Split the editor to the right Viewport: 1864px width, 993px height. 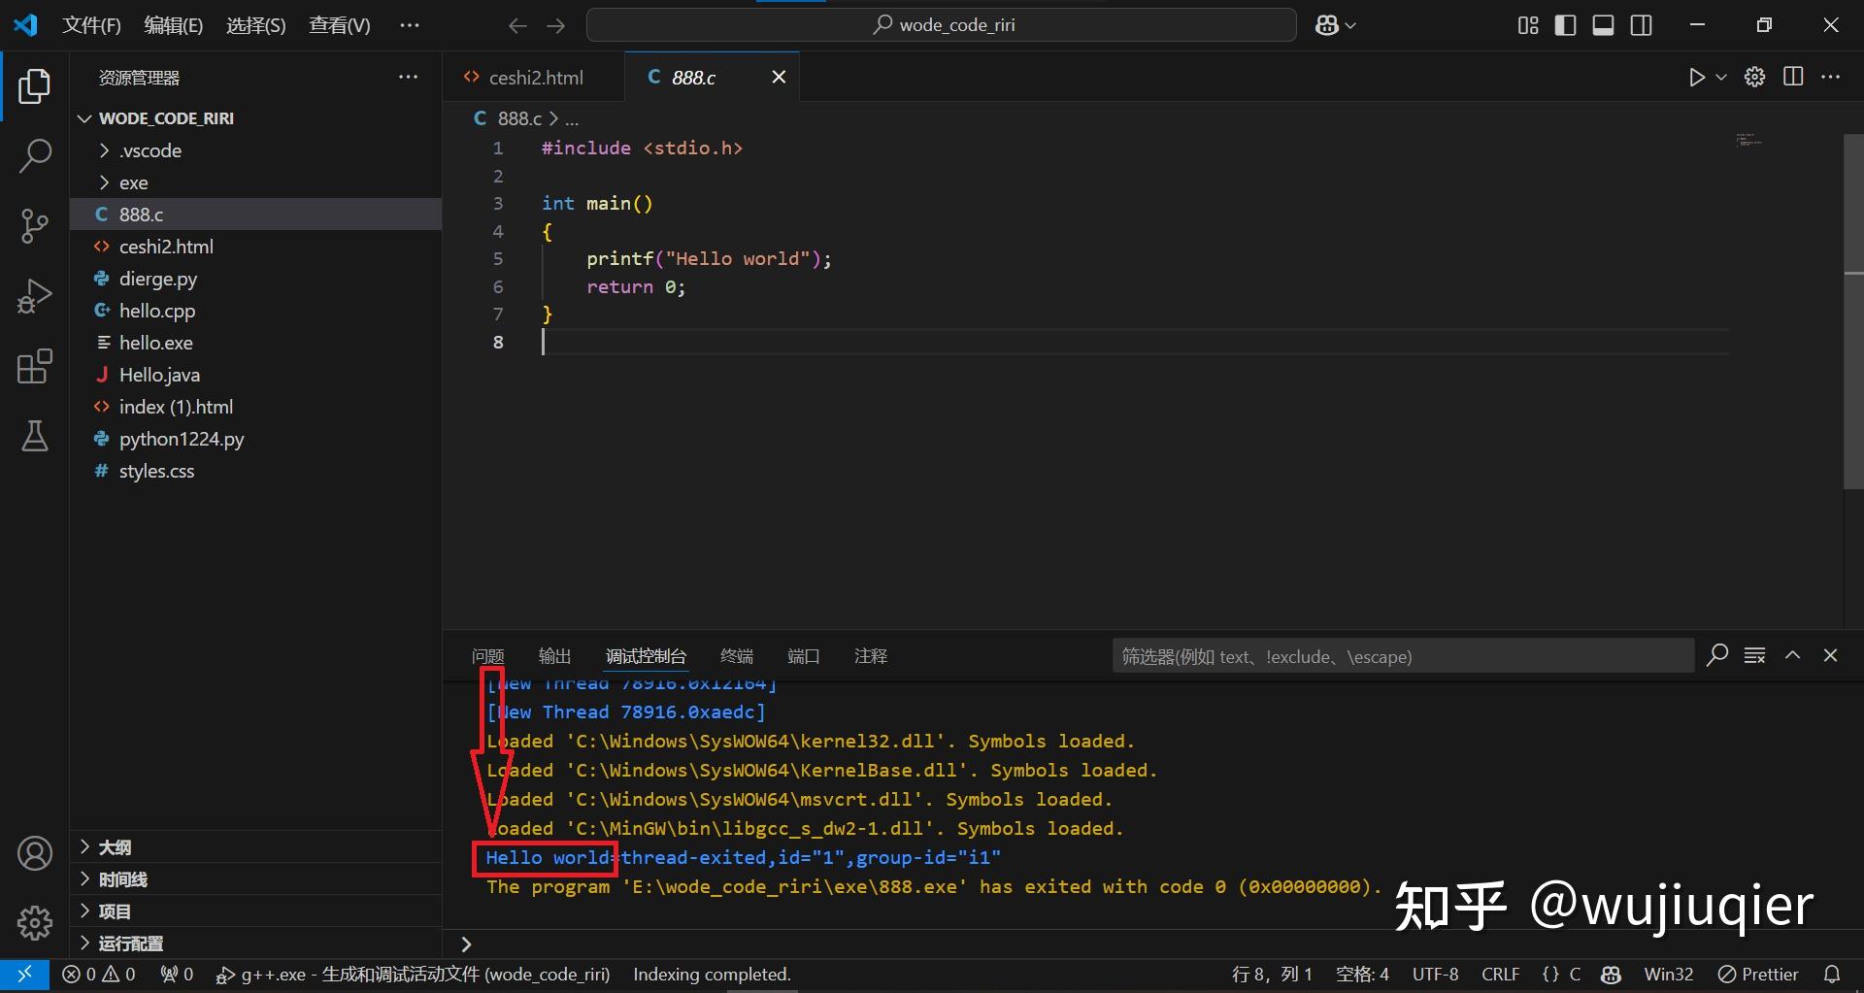[x=1793, y=77]
